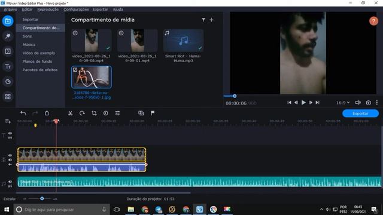Rotate the selected clip
The height and width of the screenshot is (215, 383).
(82, 113)
